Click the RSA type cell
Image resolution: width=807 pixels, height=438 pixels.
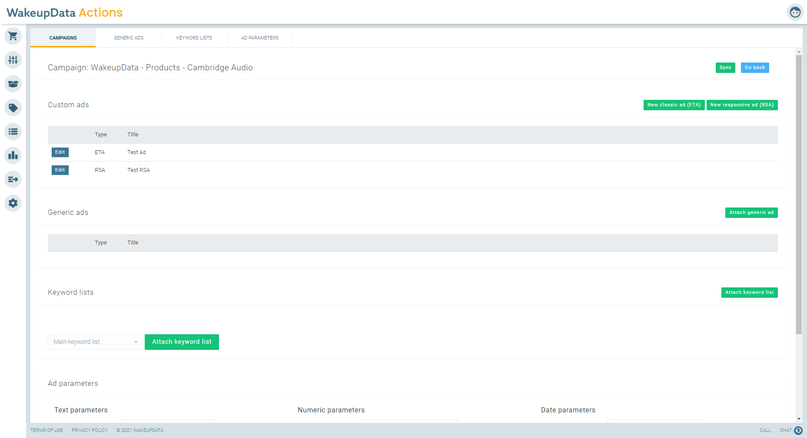[100, 170]
